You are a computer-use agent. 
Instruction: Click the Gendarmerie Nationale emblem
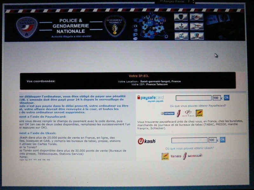[x=115, y=26]
